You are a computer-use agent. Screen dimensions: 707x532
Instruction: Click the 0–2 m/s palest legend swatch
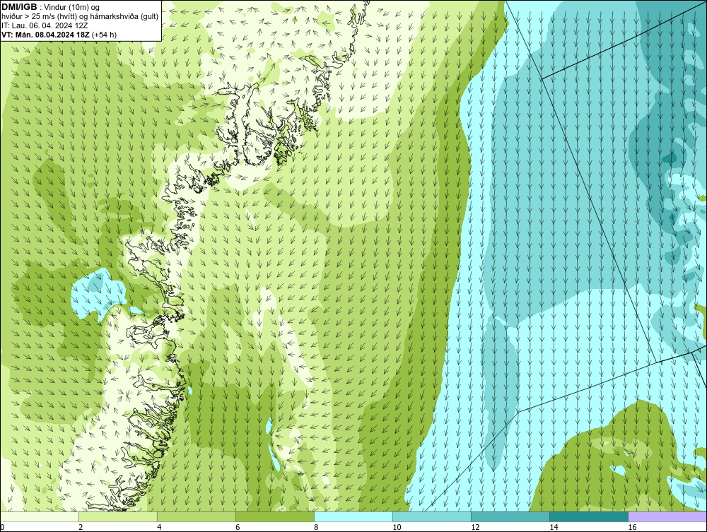click(x=39, y=516)
